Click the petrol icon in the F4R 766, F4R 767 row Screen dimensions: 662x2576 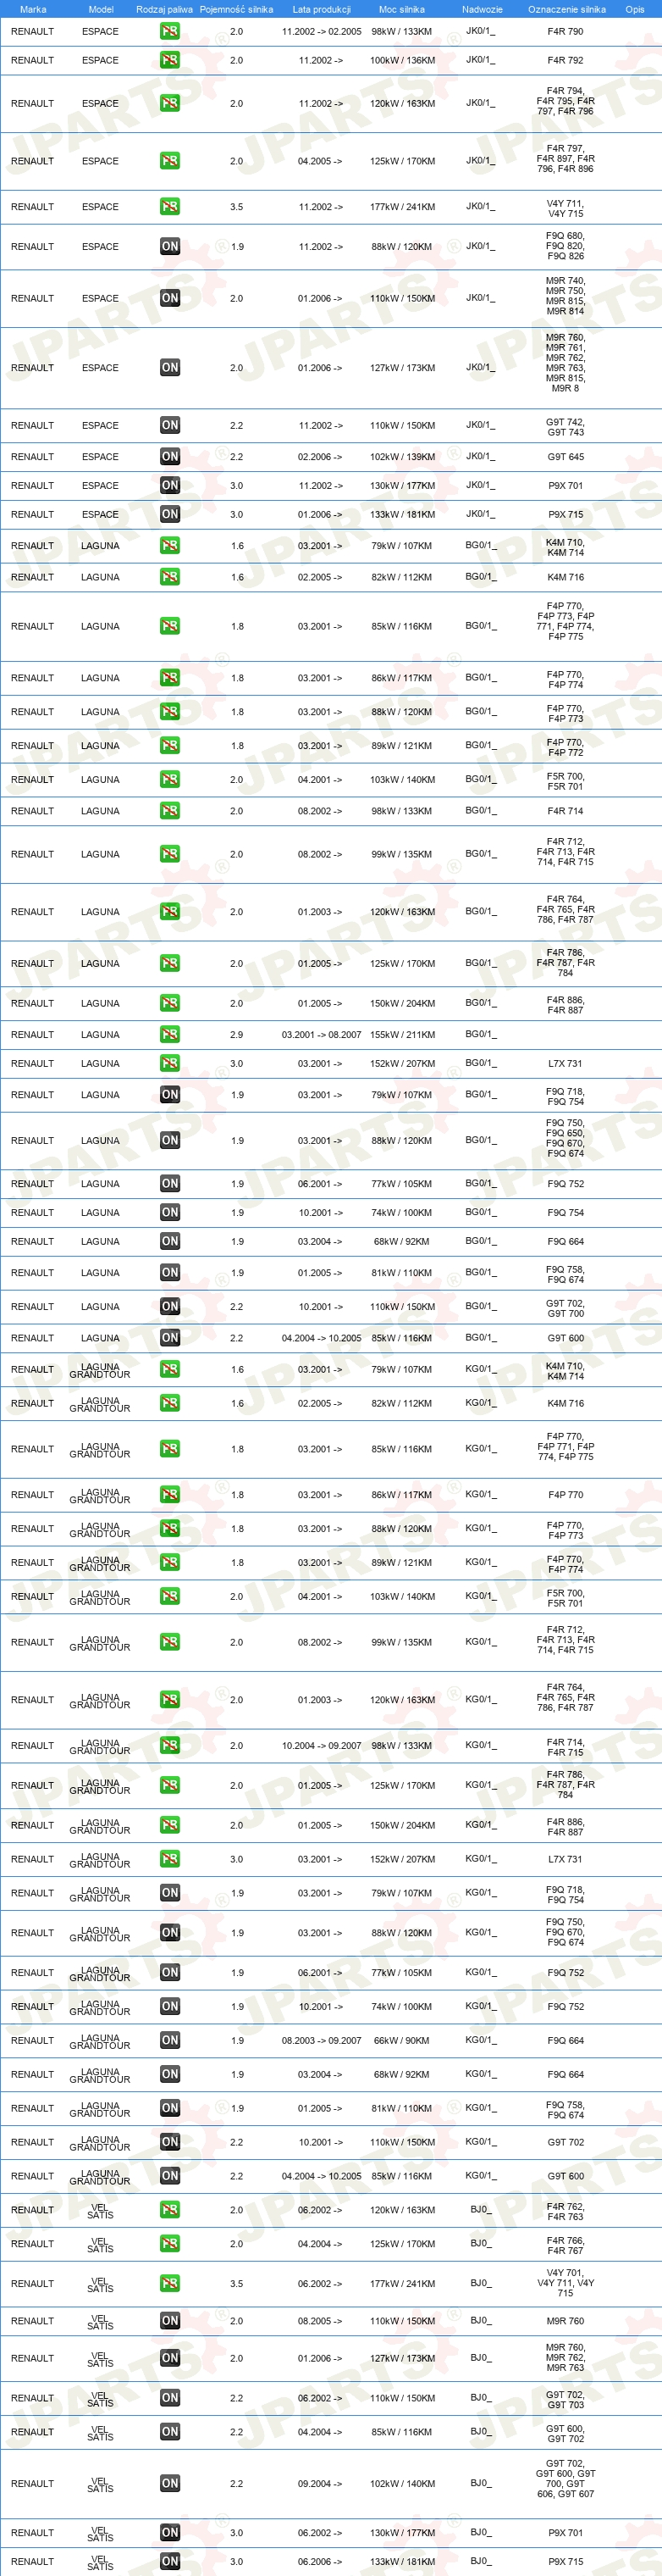click(x=170, y=2243)
